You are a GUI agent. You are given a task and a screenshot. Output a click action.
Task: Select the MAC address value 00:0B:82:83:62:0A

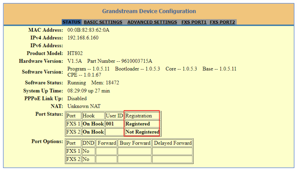[x=88, y=30]
